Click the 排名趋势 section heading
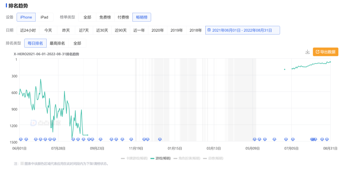Image resolution: width=345 pixels, height=169 pixels. [18, 6]
